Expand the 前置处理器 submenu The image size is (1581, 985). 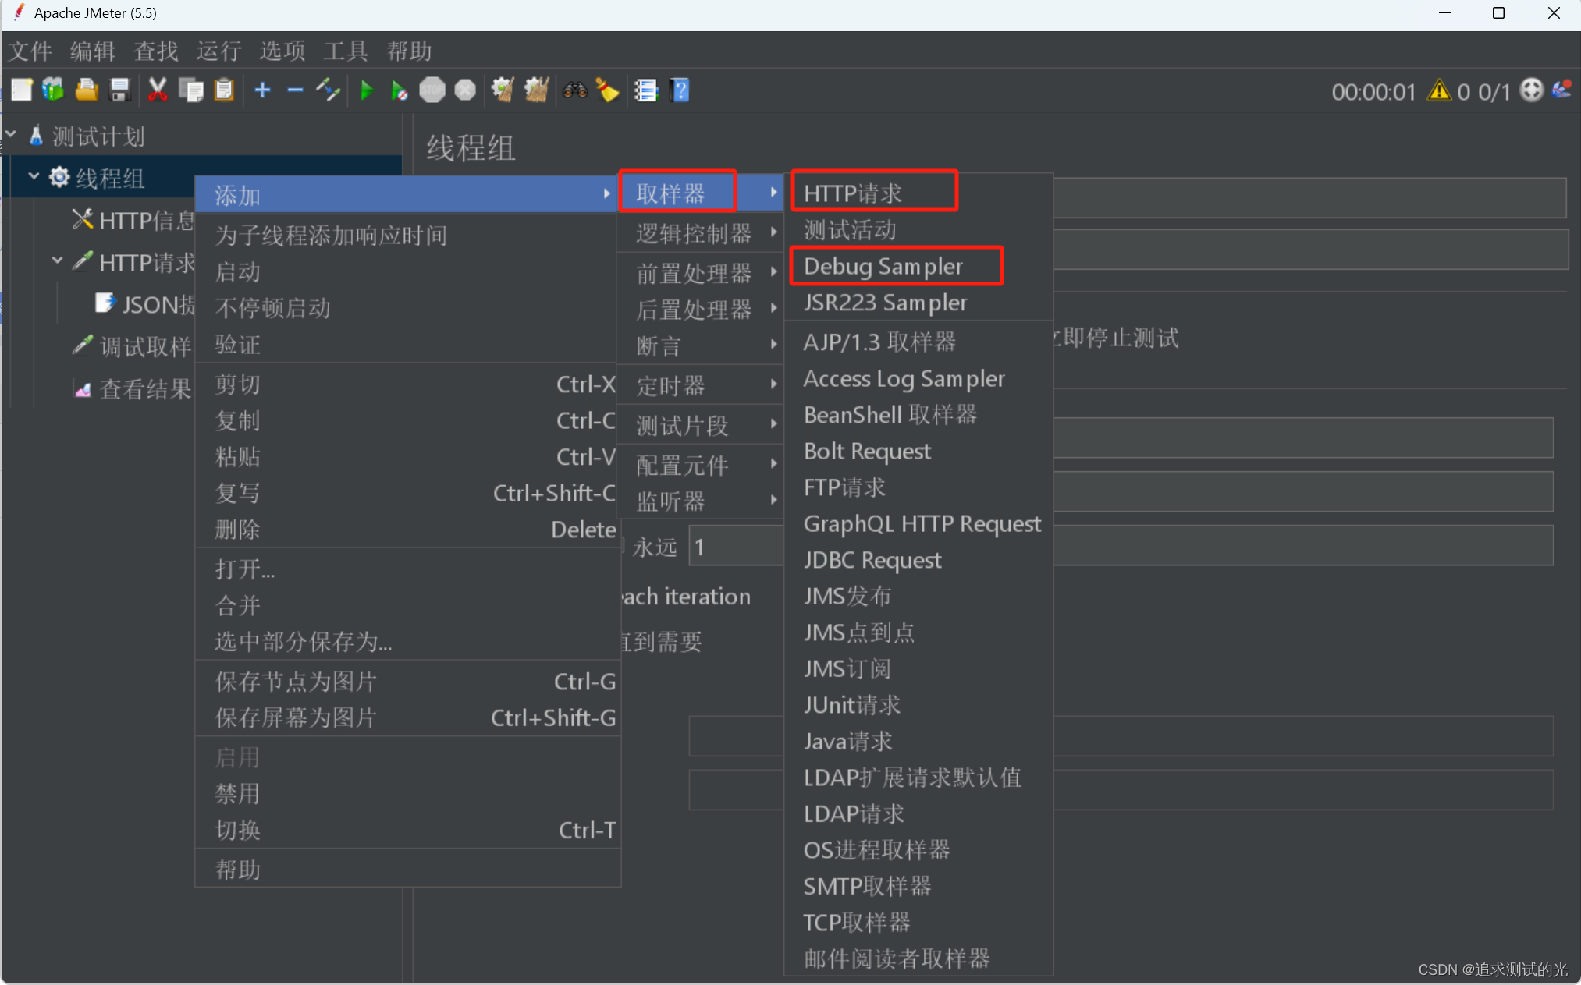702,273
